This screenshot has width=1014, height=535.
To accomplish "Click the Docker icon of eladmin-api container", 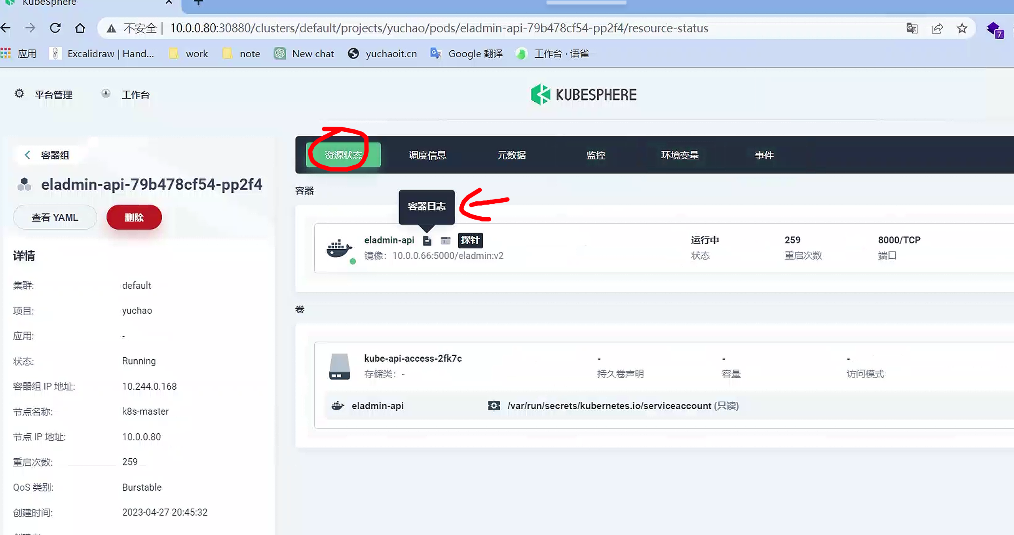I will click(339, 249).
